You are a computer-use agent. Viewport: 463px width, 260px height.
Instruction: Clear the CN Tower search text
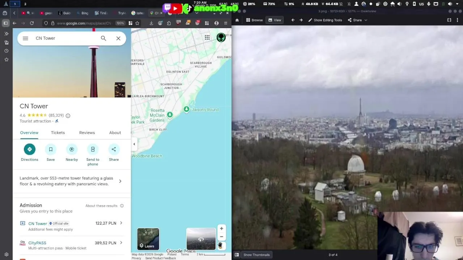(118, 38)
